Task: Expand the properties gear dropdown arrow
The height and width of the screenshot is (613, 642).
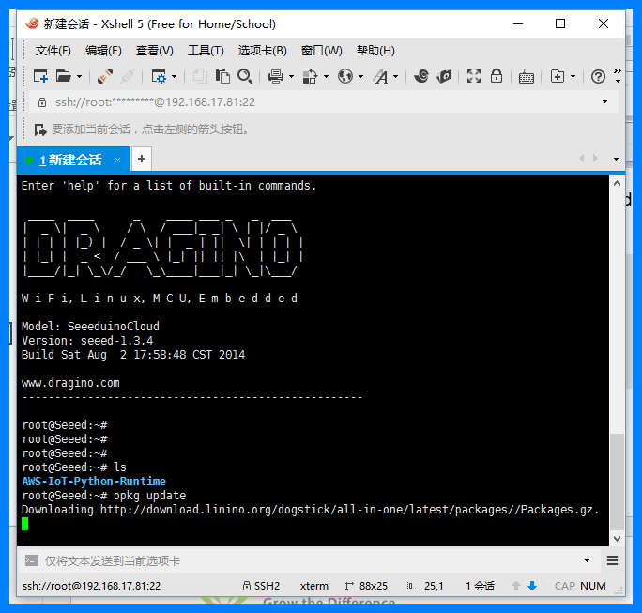Action: (x=174, y=77)
